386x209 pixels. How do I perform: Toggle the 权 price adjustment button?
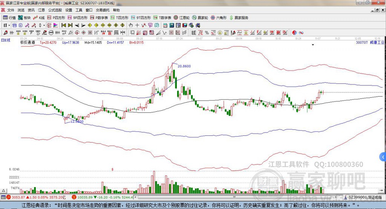49,25
